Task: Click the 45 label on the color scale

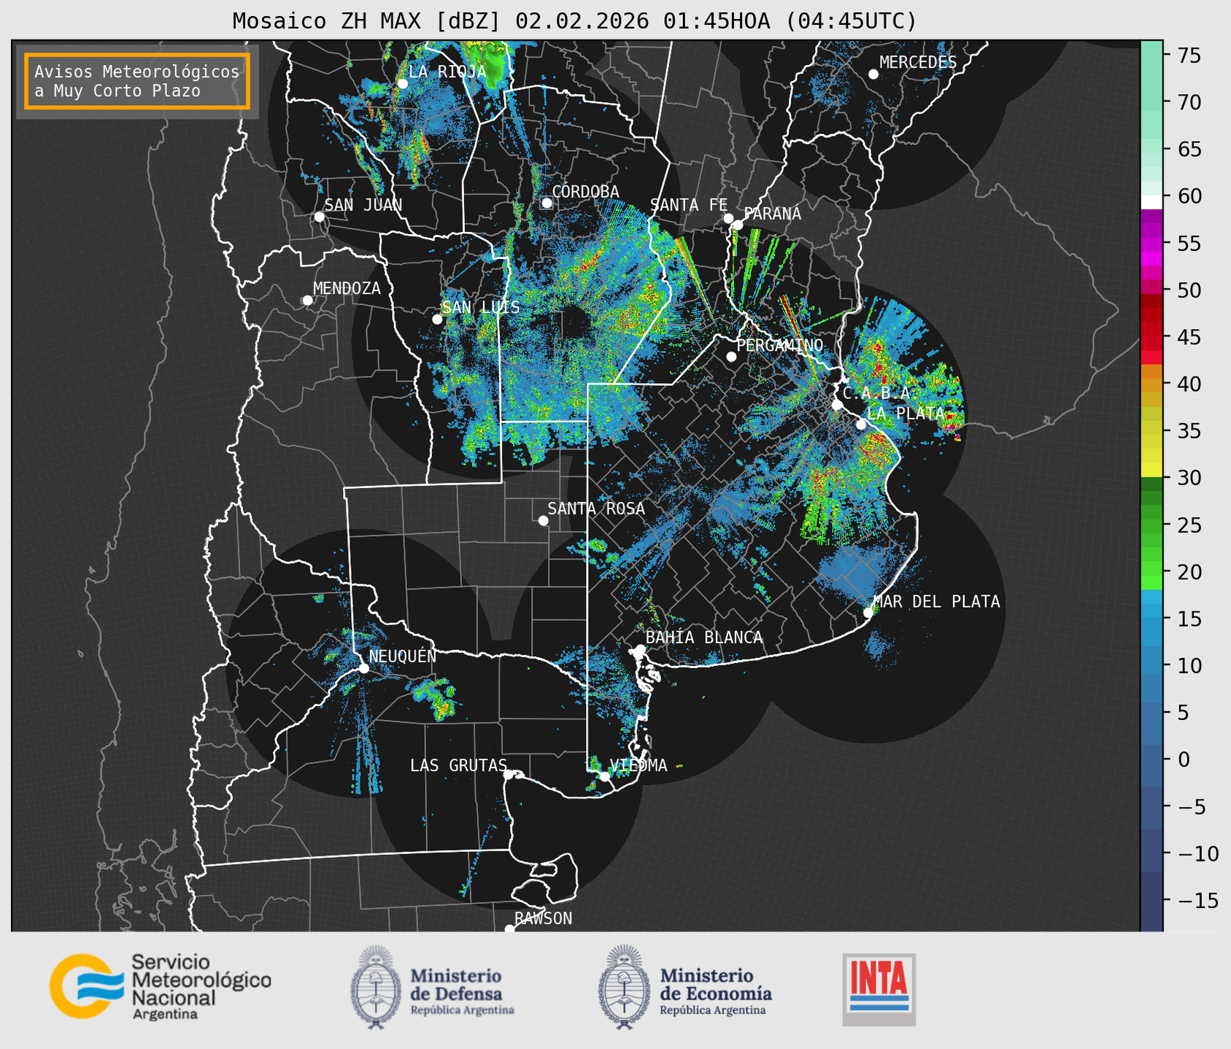Action: click(1188, 337)
